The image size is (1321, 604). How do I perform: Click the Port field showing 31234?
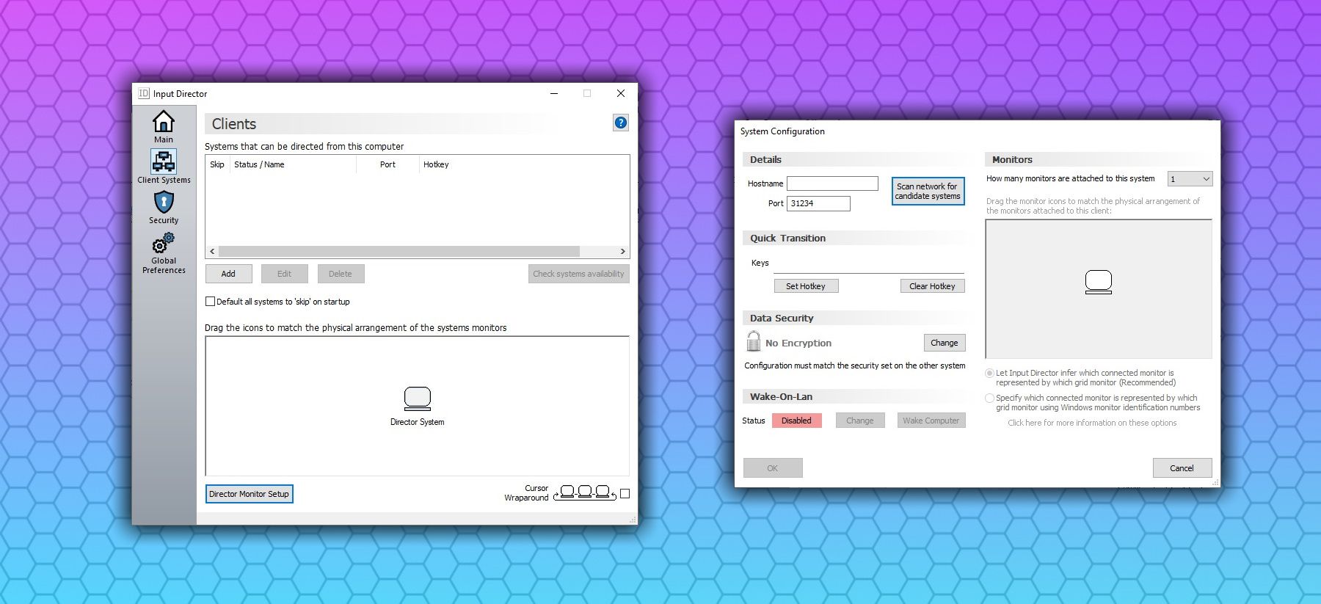818,203
